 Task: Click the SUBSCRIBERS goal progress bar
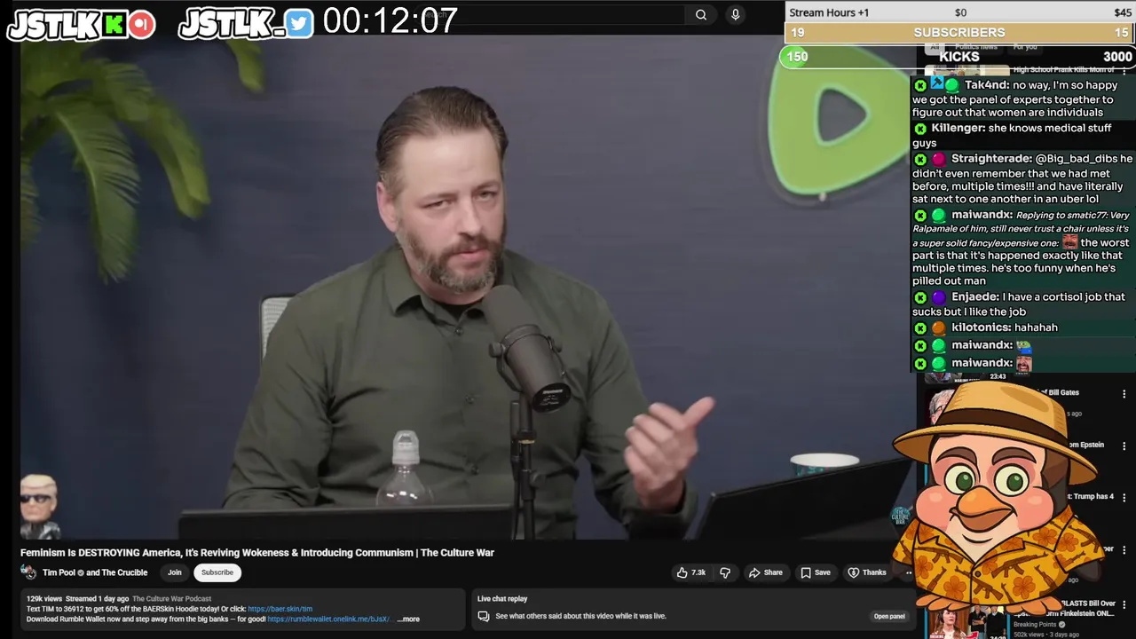click(x=960, y=32)
